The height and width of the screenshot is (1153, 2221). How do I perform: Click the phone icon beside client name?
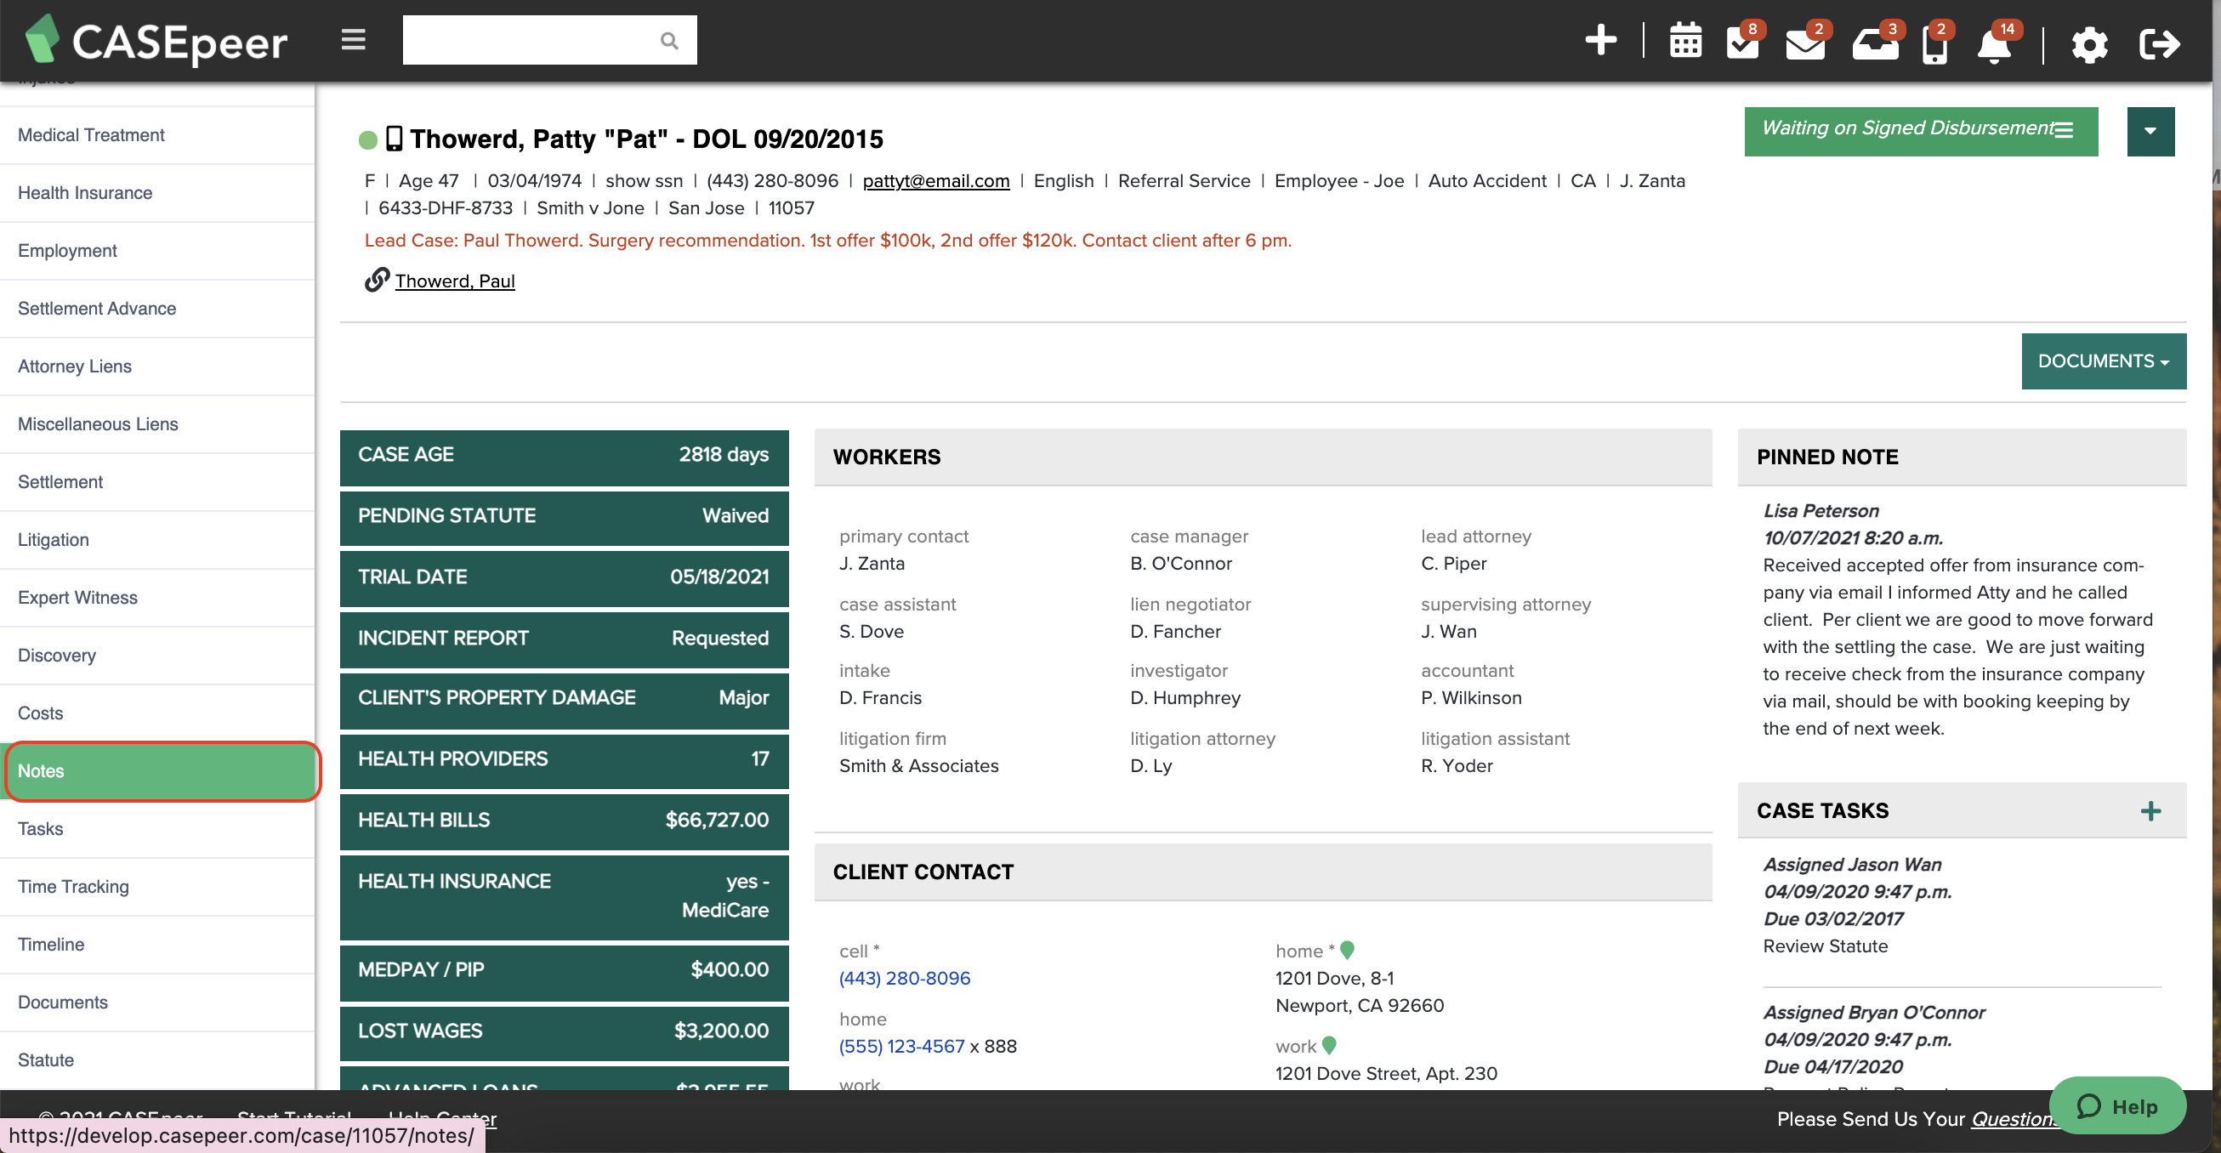click(x=393, y=138)
